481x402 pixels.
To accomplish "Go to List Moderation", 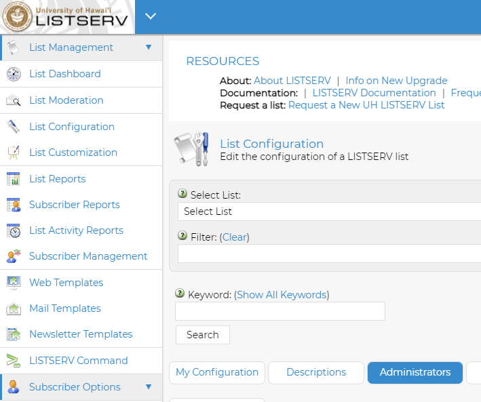I will coord(66,100).
